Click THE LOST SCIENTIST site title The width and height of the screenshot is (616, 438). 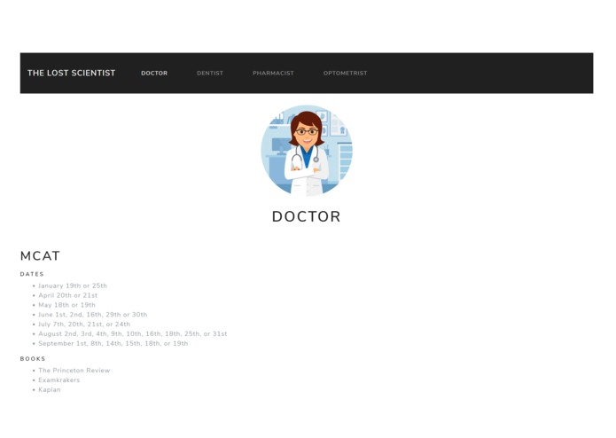(71, 73)
